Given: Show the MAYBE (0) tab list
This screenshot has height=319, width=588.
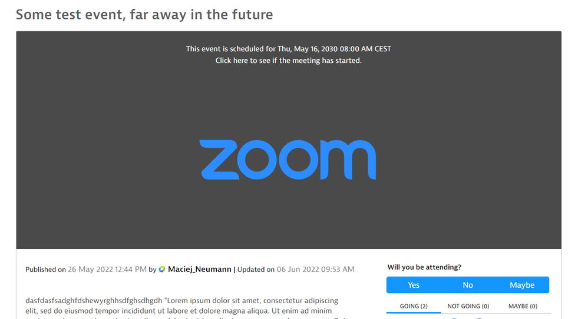Looking at the screenshot, I should (x=523, y=306).
